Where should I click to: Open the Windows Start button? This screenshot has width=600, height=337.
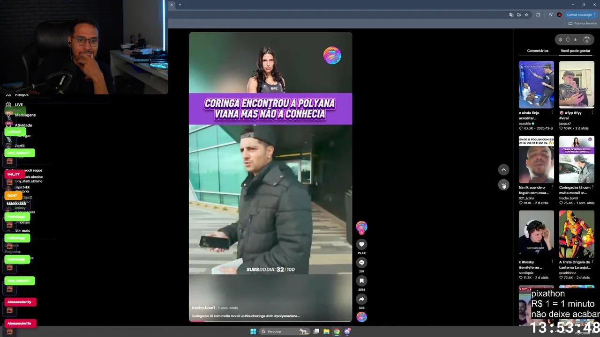click(253, 331)
